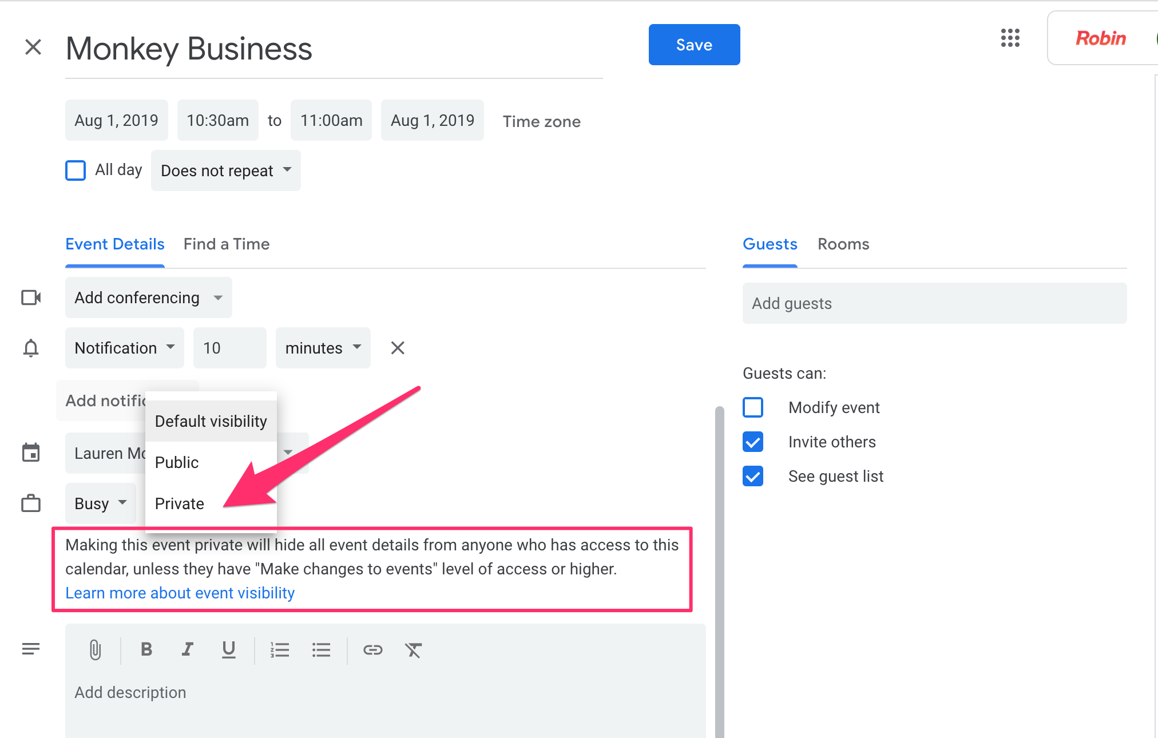Select Public visibility option
Screen dimensions: 1158x738
pyautogui.click(x=211, y=462)
